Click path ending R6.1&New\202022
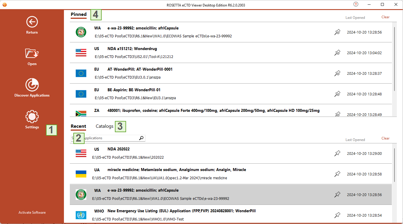 128,157
